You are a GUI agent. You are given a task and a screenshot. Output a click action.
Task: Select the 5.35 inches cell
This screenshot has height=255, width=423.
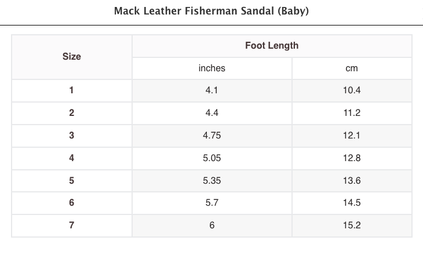pyautogui.click(x=211, y=180)
